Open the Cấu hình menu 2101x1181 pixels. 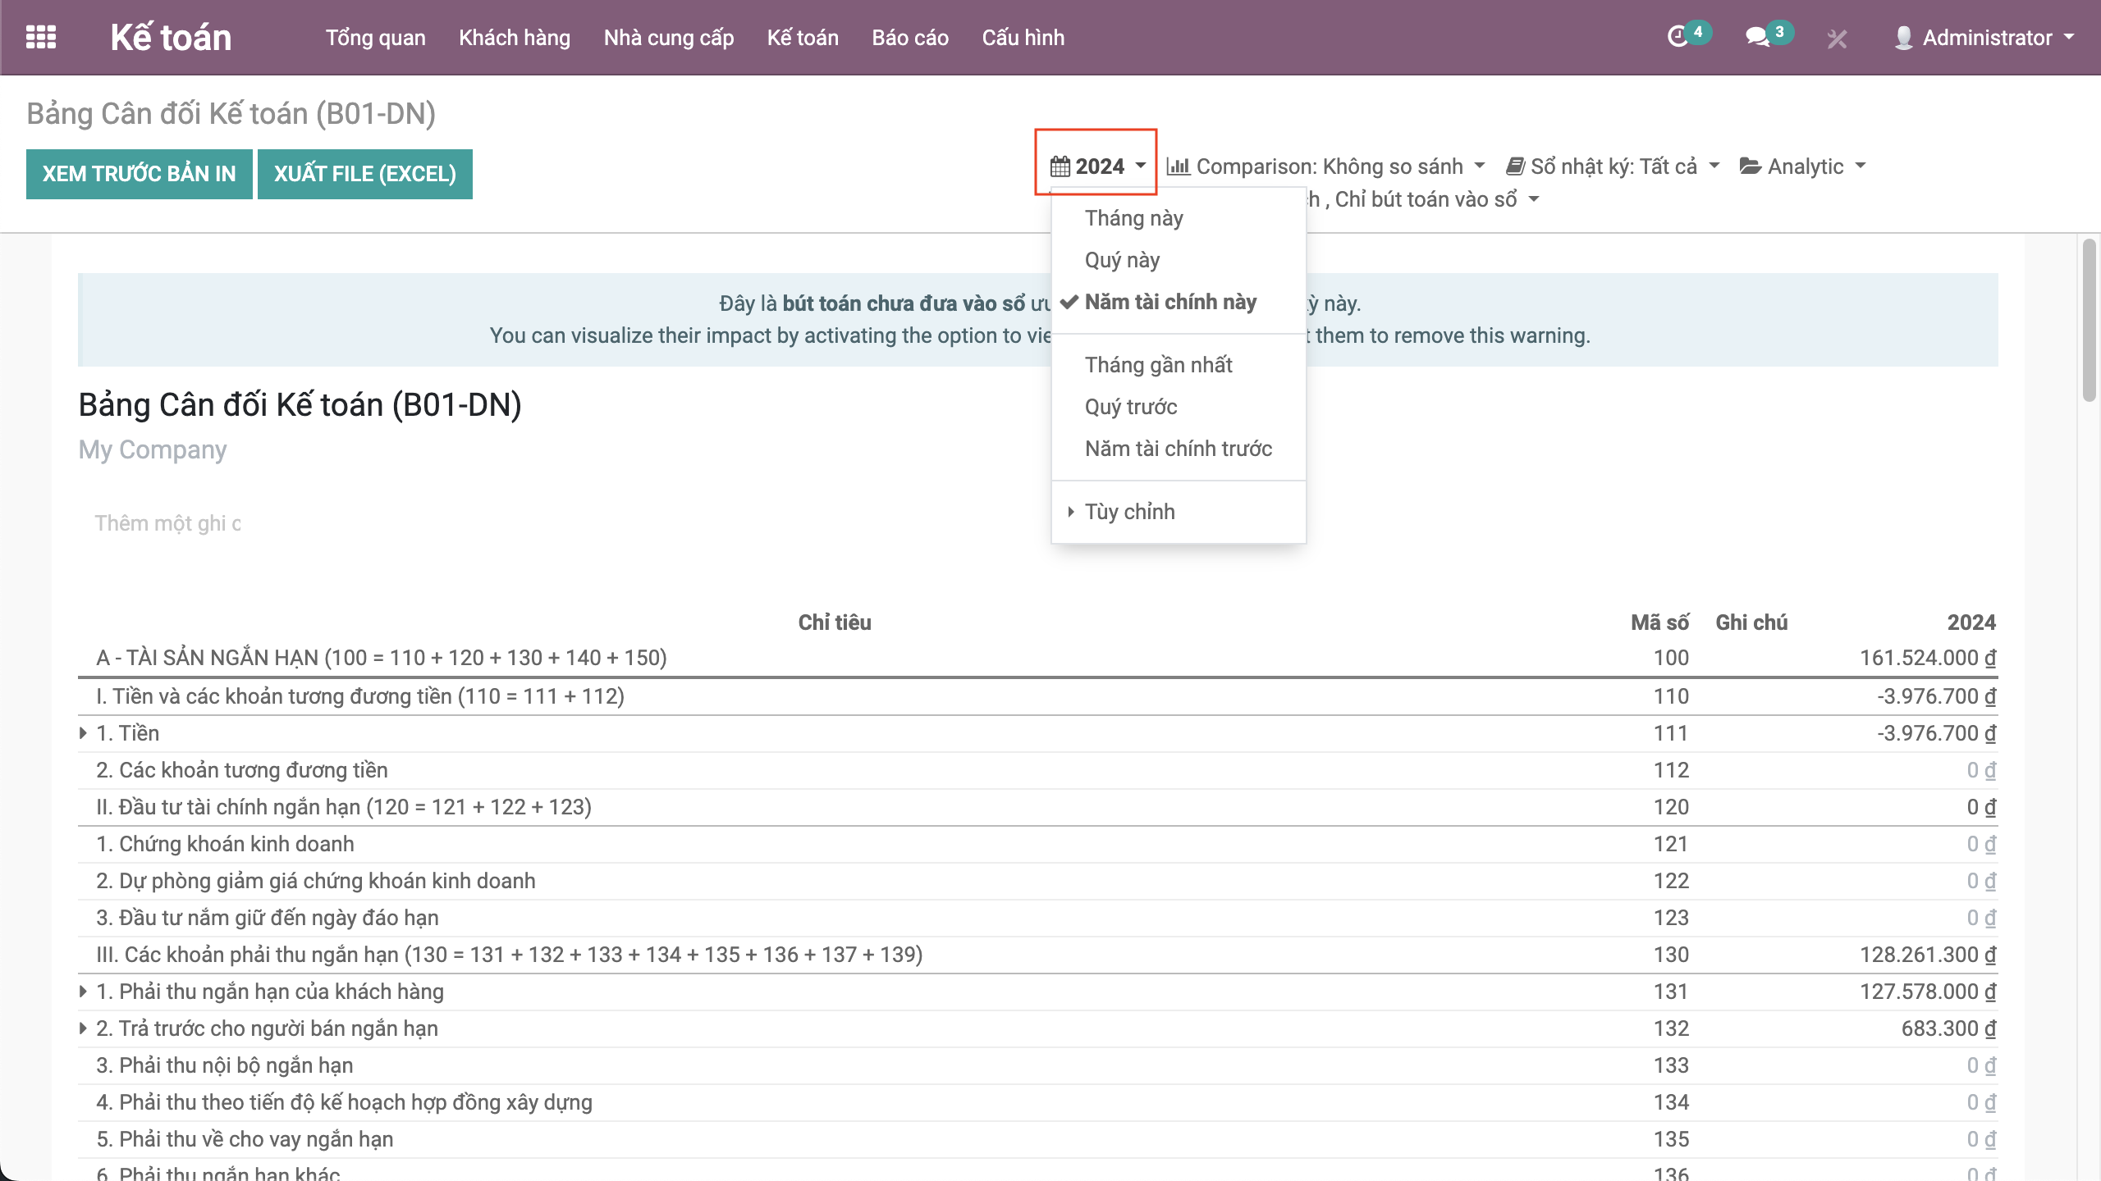(x=1023, y=38)
